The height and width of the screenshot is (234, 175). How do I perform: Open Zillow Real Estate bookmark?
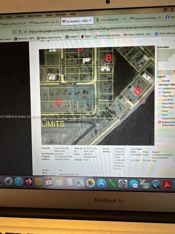(x=165, y=34)
